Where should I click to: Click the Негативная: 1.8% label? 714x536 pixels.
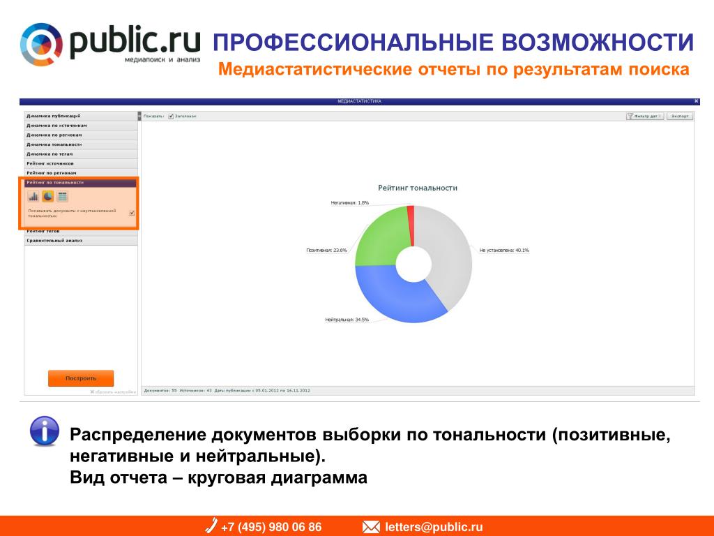click(350, 203)
